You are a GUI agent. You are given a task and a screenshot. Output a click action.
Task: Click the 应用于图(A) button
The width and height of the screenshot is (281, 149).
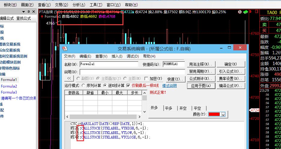click(x=201, y=86)
